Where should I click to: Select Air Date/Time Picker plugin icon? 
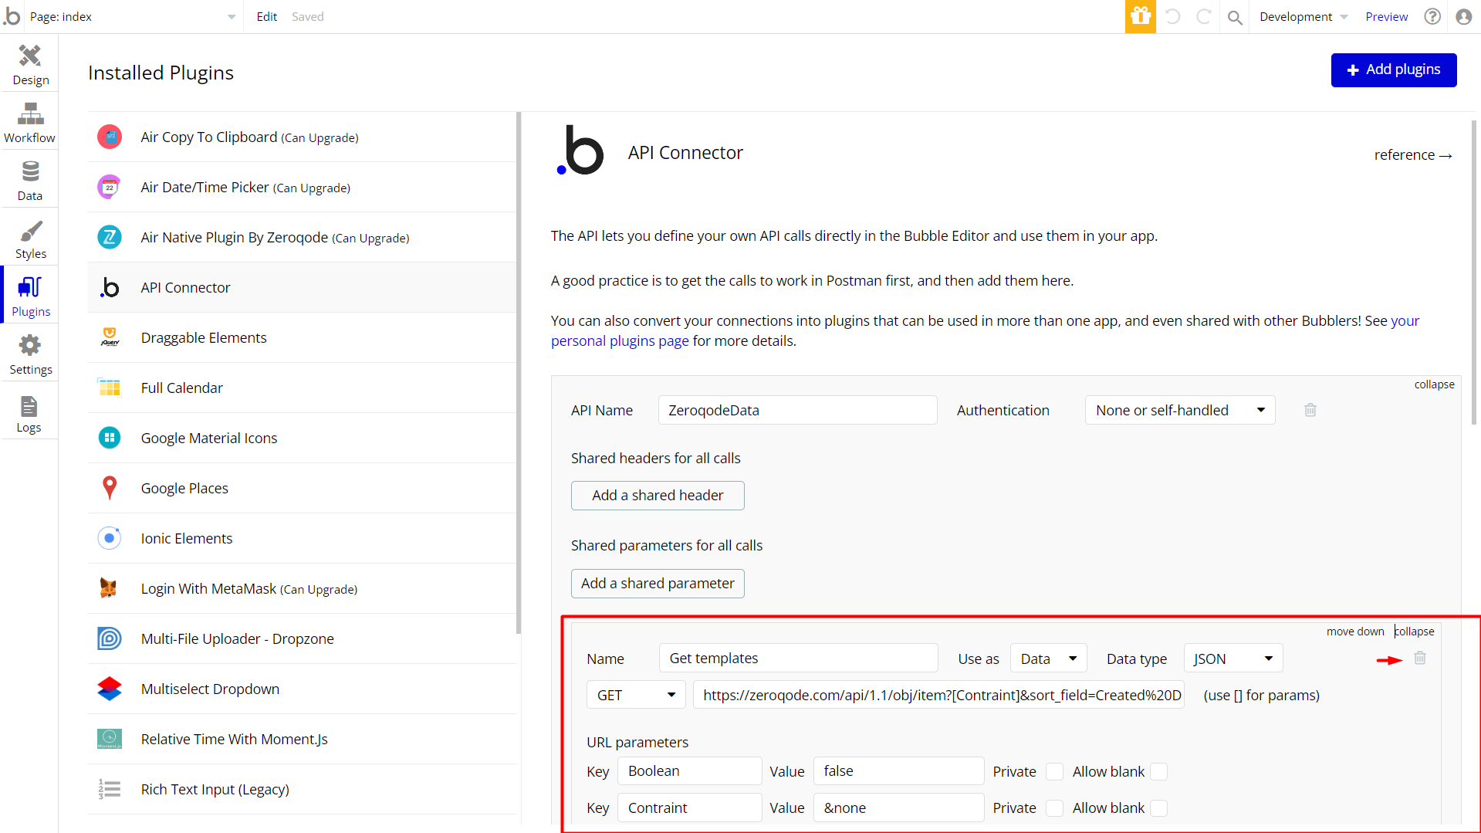110,187
